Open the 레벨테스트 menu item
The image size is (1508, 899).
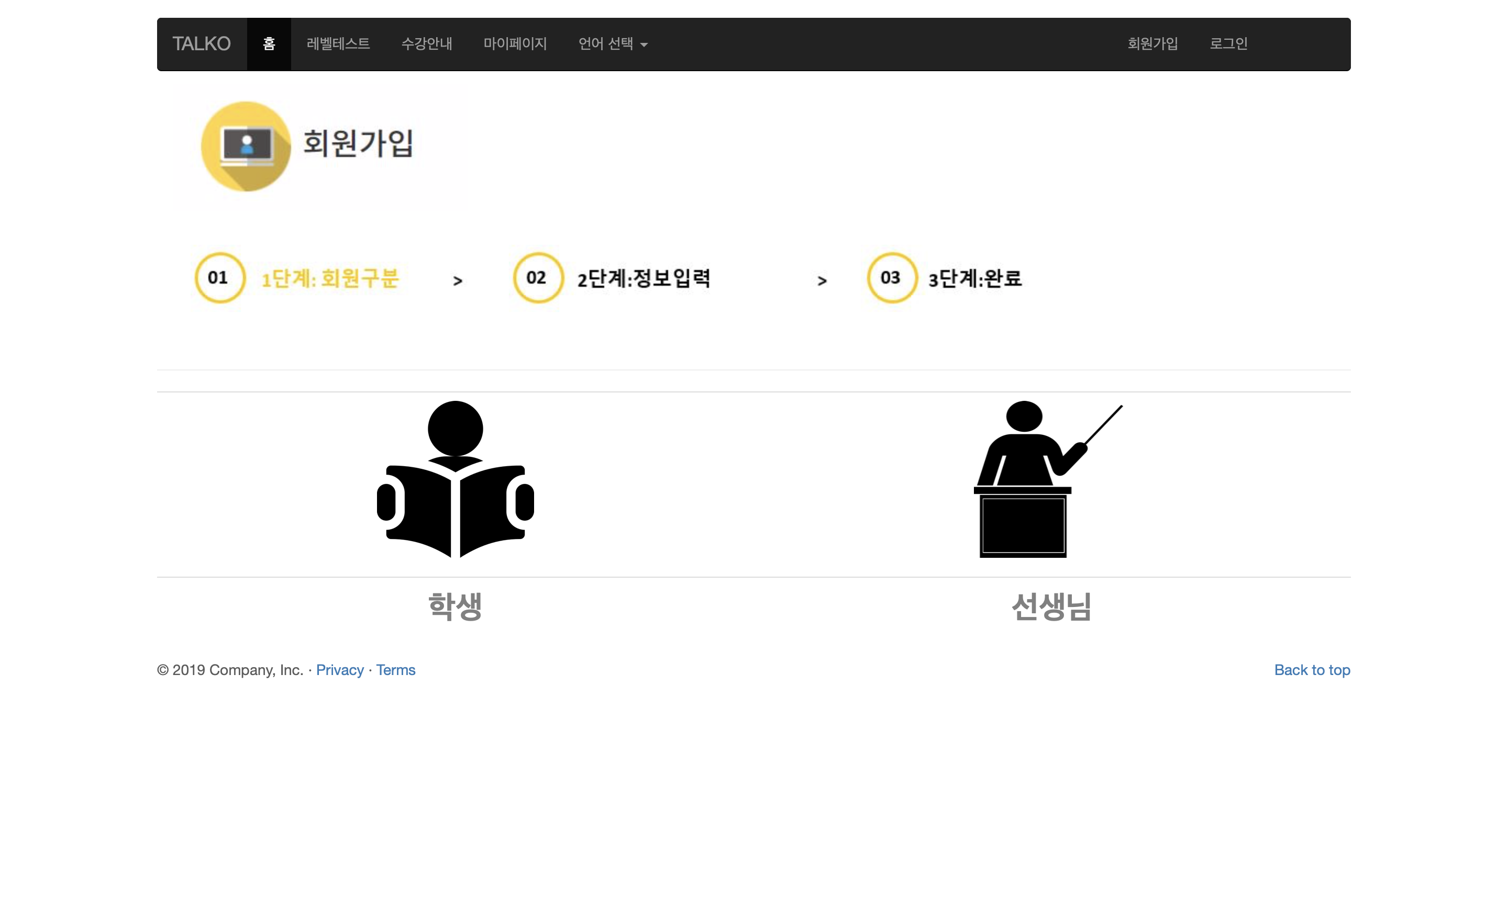[338, 43]
